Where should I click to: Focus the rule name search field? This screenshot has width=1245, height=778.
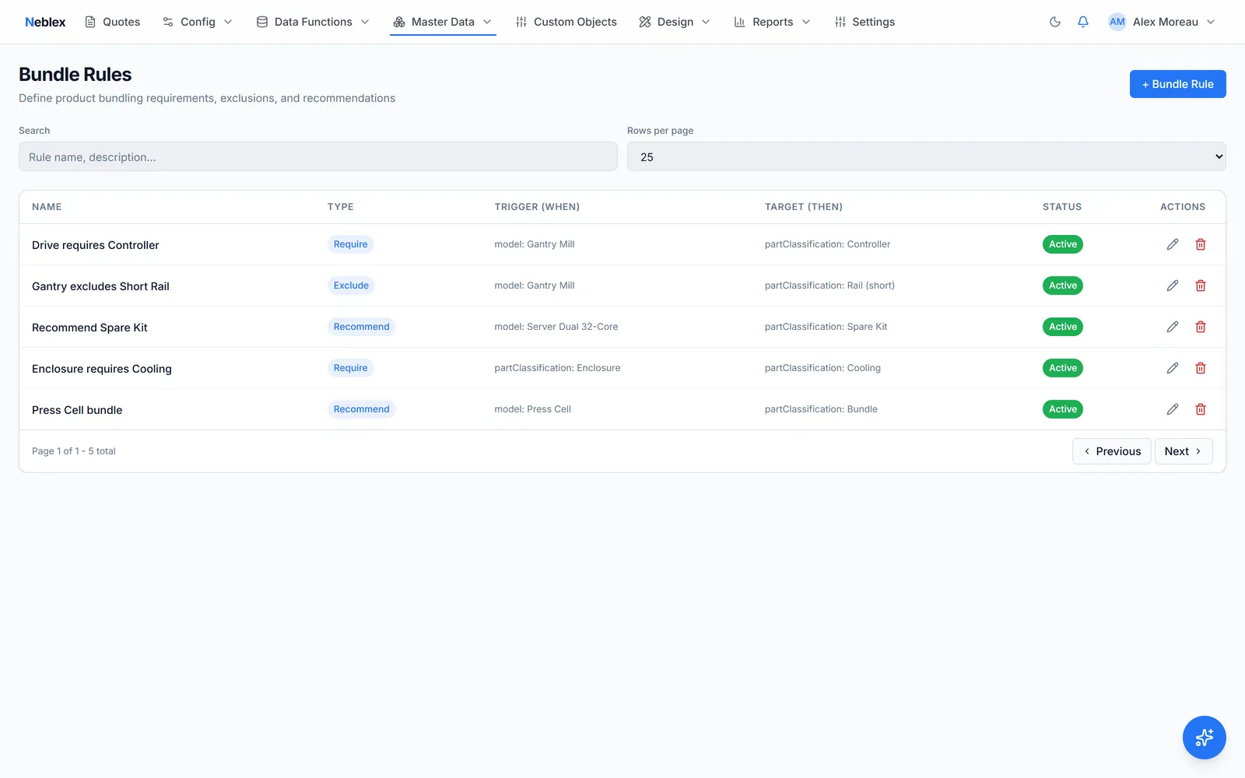(318, 156)
